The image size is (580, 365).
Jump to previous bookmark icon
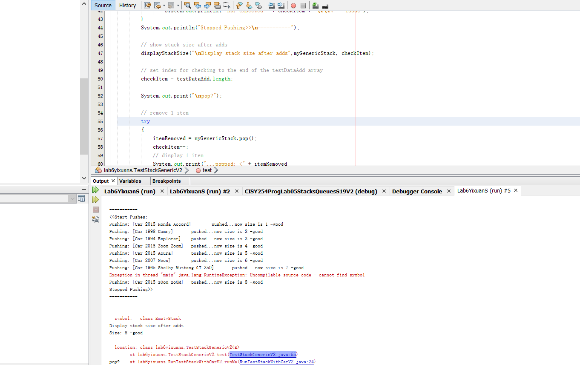tap(239, 6)
